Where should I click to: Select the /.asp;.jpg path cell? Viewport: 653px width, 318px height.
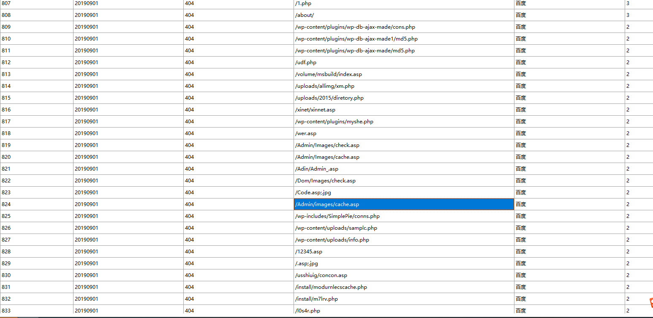pyautogui.click(x=404, y=264)
